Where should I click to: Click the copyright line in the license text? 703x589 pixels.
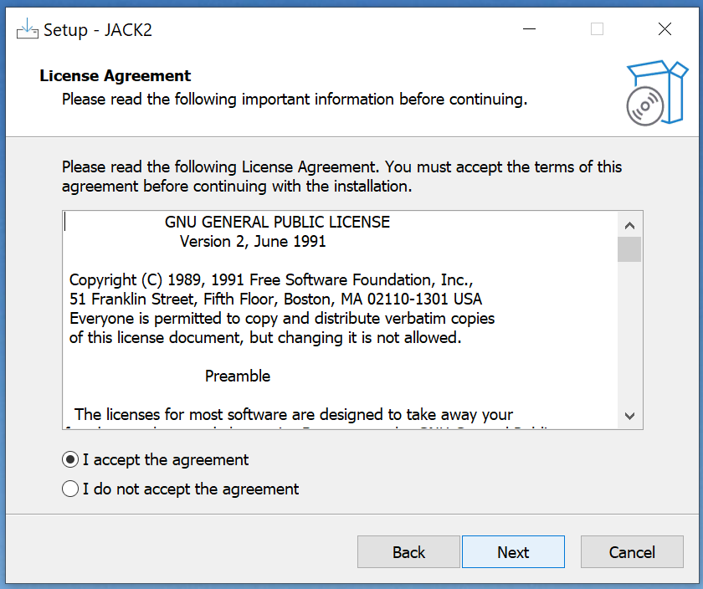[x=272, y=279]
